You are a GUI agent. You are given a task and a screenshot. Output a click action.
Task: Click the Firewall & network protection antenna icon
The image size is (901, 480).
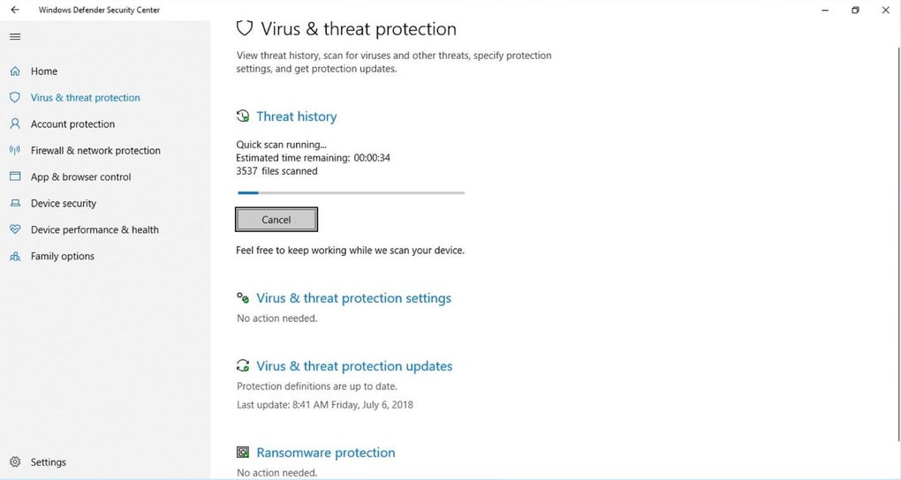[x=15, y=151]
